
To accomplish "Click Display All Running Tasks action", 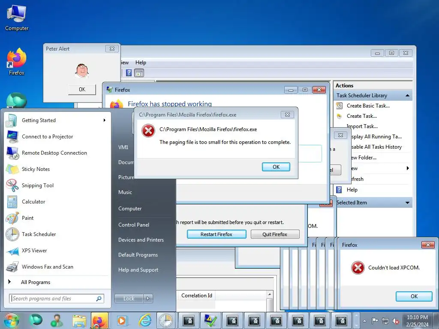I will 376,137.
